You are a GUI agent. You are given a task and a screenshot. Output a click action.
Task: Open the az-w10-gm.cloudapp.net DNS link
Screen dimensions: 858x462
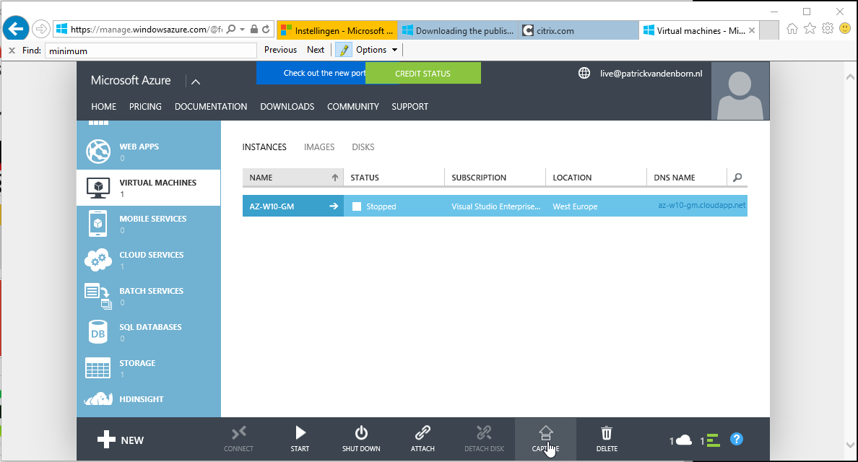tap(701, 205)
